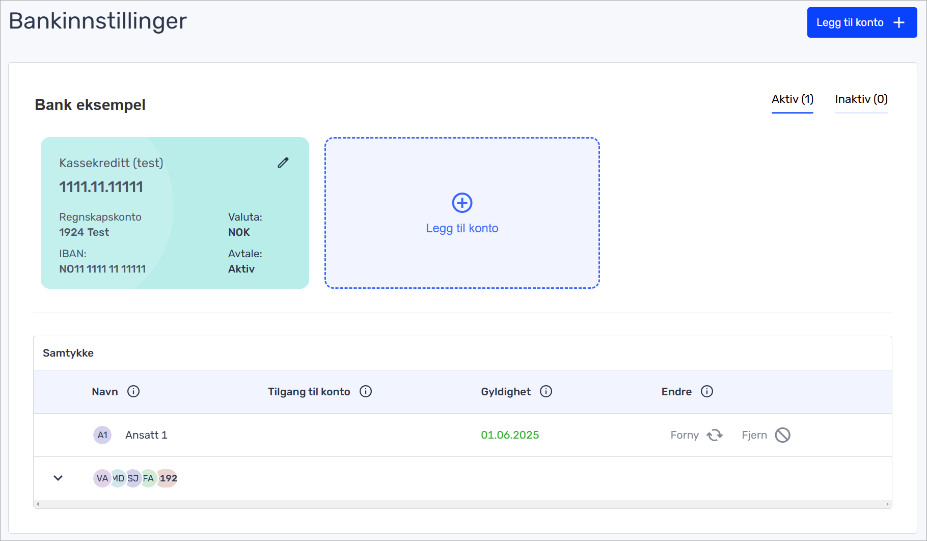Image resolution: width=927 pixels, height=541 pixels.
Task: Click the Legg til konto link in dashed card
Action: click(462, 228)
